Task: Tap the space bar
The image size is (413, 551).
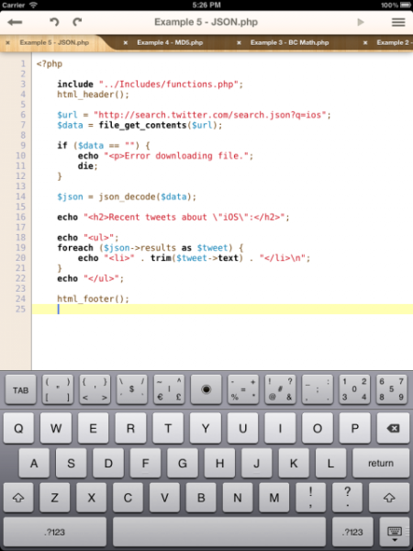Action: [219, 532]
